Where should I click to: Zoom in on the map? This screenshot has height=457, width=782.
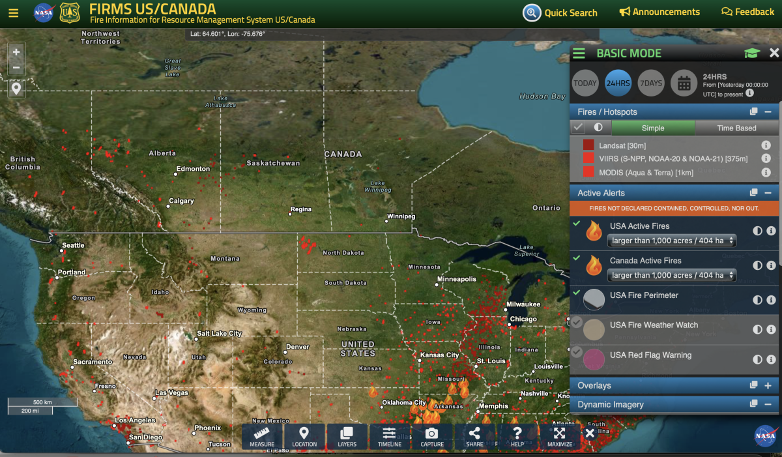click(16, 52)
